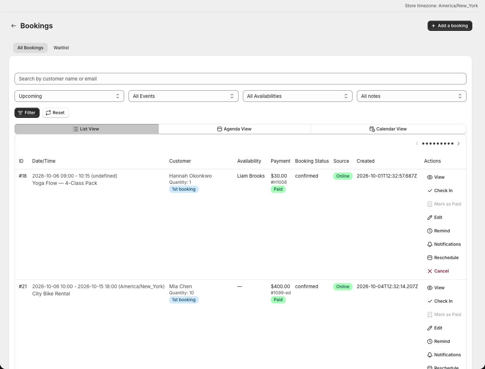Click the City Bike Rental event name
Screen dimensions: 485x369
[51, 294]
